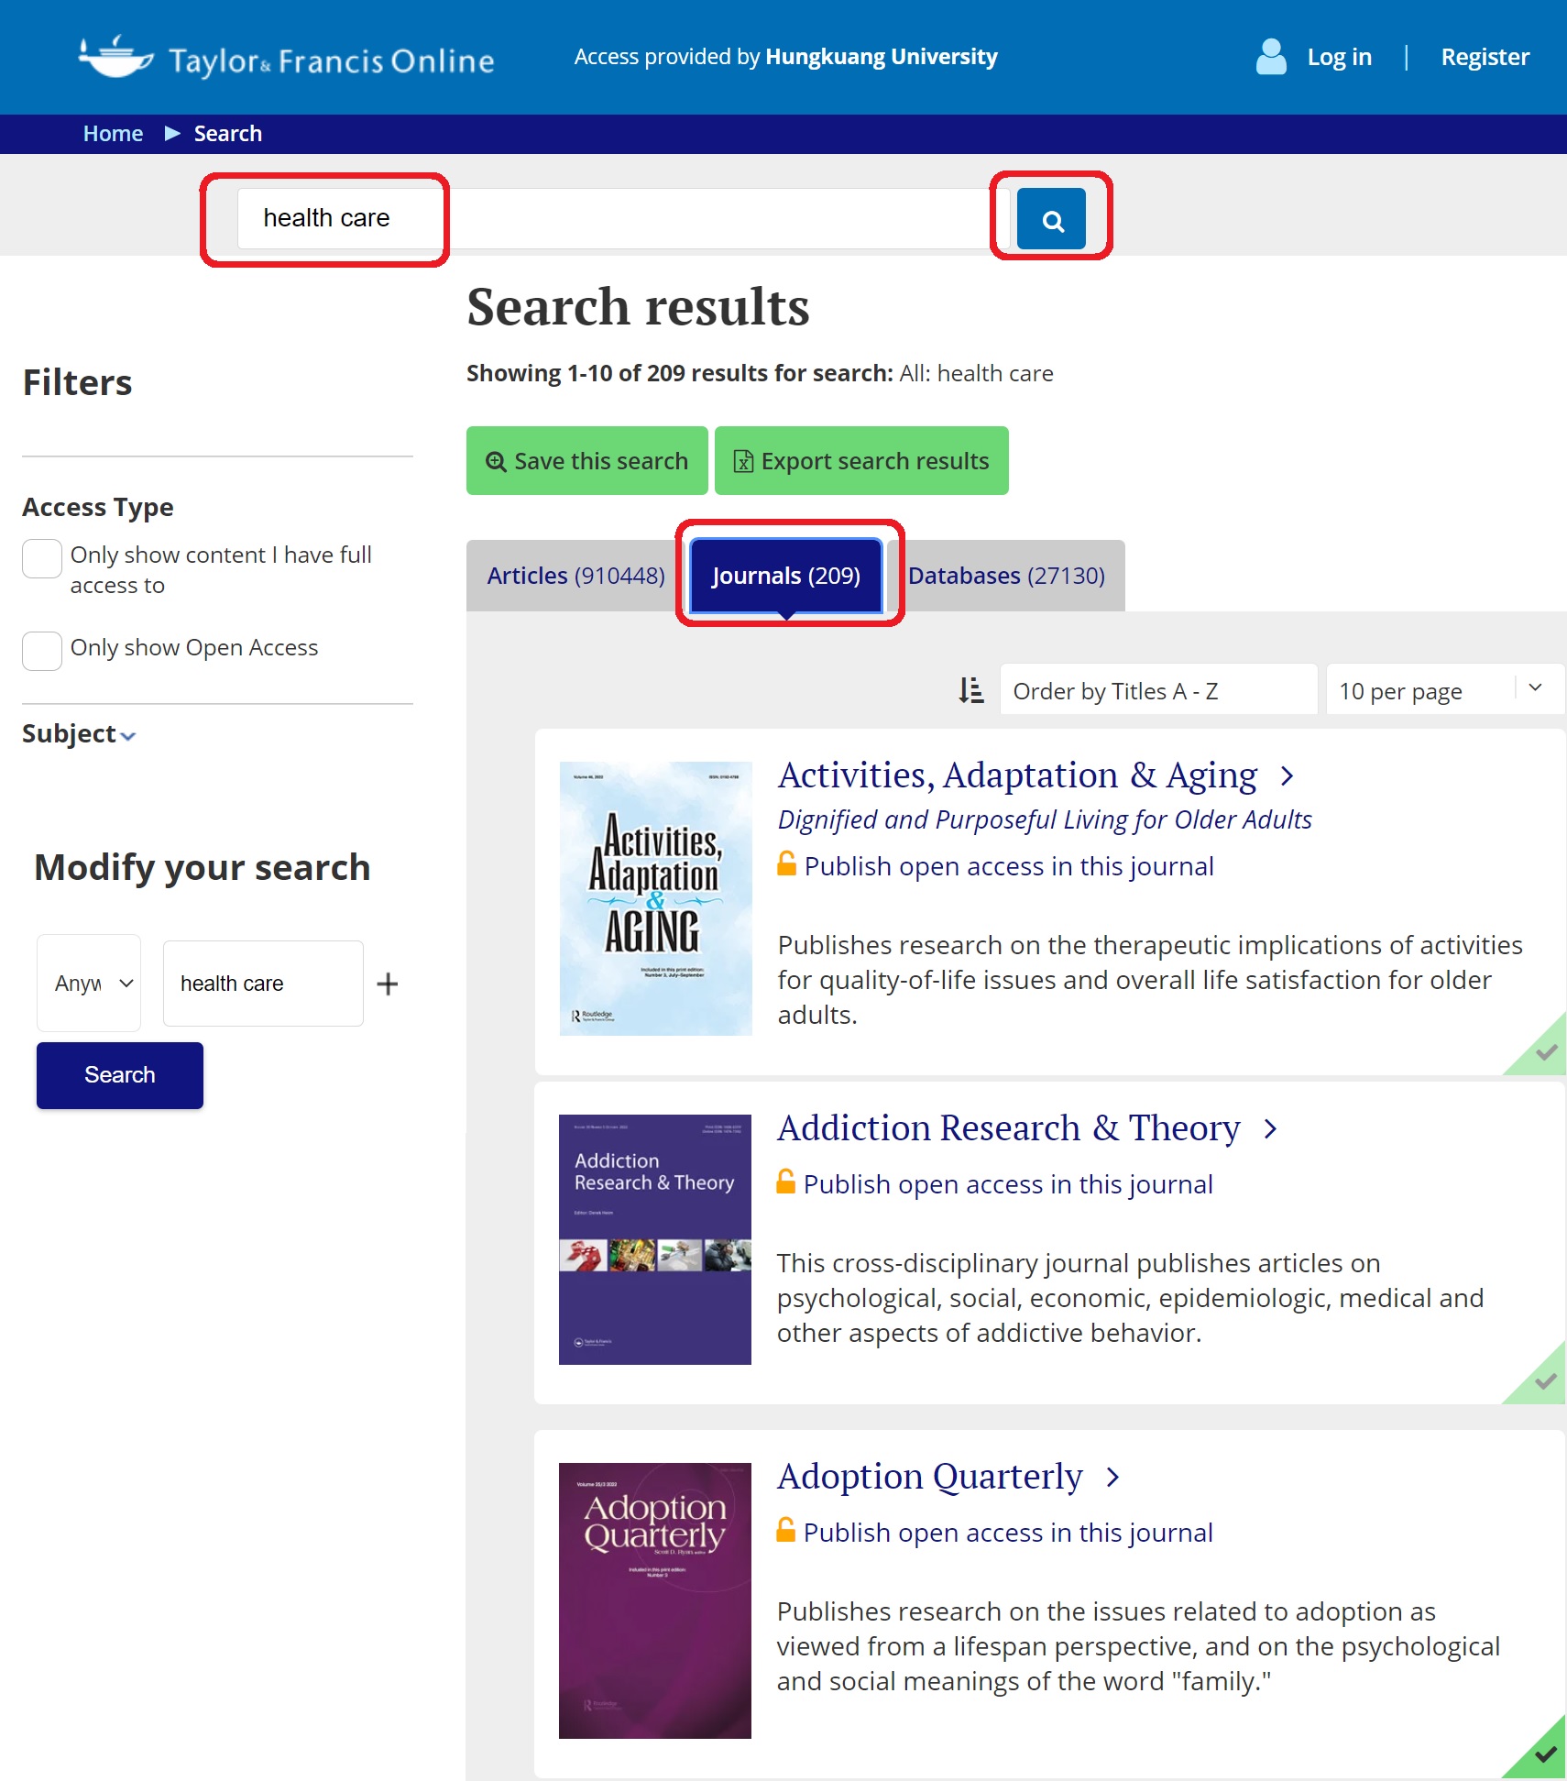Click the Search button under Modify your search
Viewport: 1567px width, 1781px height.
pyautogui.click(x=120, y=1075)
